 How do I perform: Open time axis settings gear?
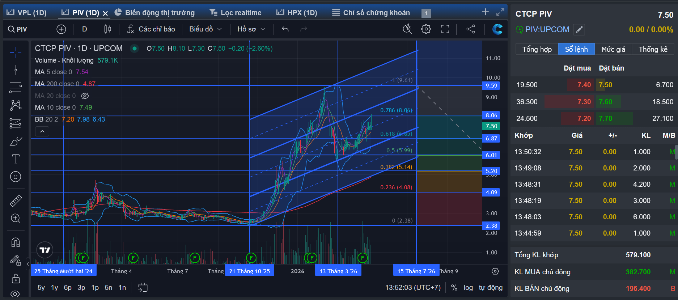495,271
